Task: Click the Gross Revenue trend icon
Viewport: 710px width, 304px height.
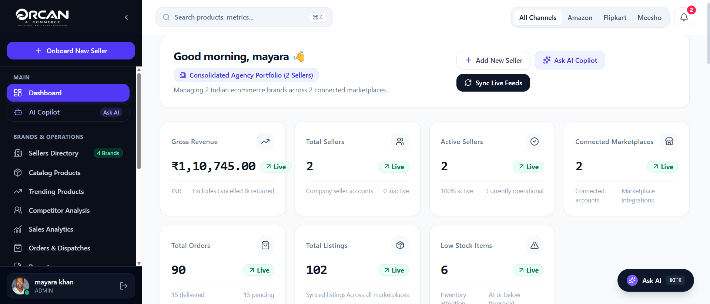Action: click(265, 141)
